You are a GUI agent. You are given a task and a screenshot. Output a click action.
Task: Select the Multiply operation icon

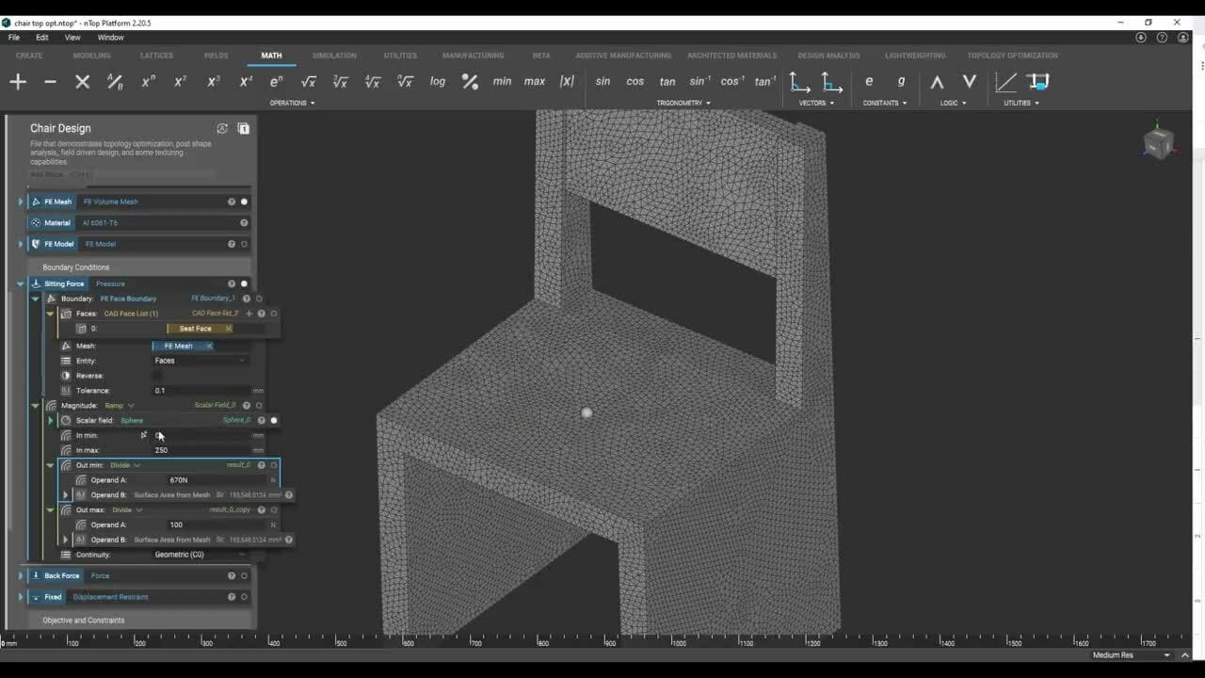pyautogui.click(x=82, y=82)
